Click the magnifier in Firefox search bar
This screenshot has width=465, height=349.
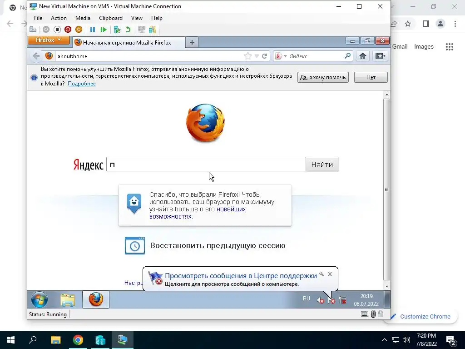pos(348,56)
